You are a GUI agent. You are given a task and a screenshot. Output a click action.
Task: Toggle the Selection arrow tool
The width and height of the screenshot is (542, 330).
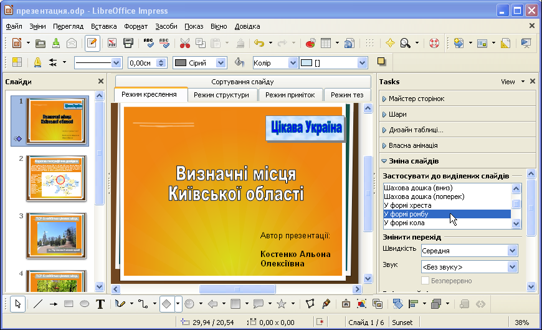pos(17,304)
